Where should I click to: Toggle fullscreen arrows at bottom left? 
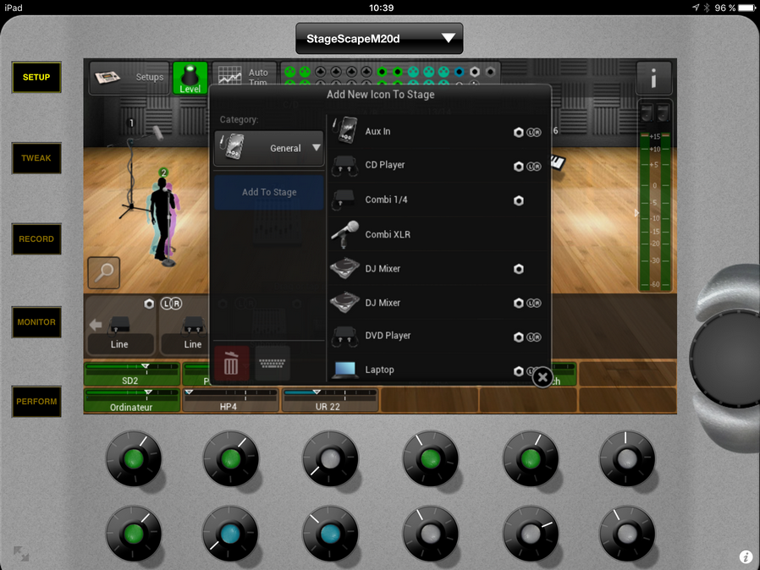21,554
